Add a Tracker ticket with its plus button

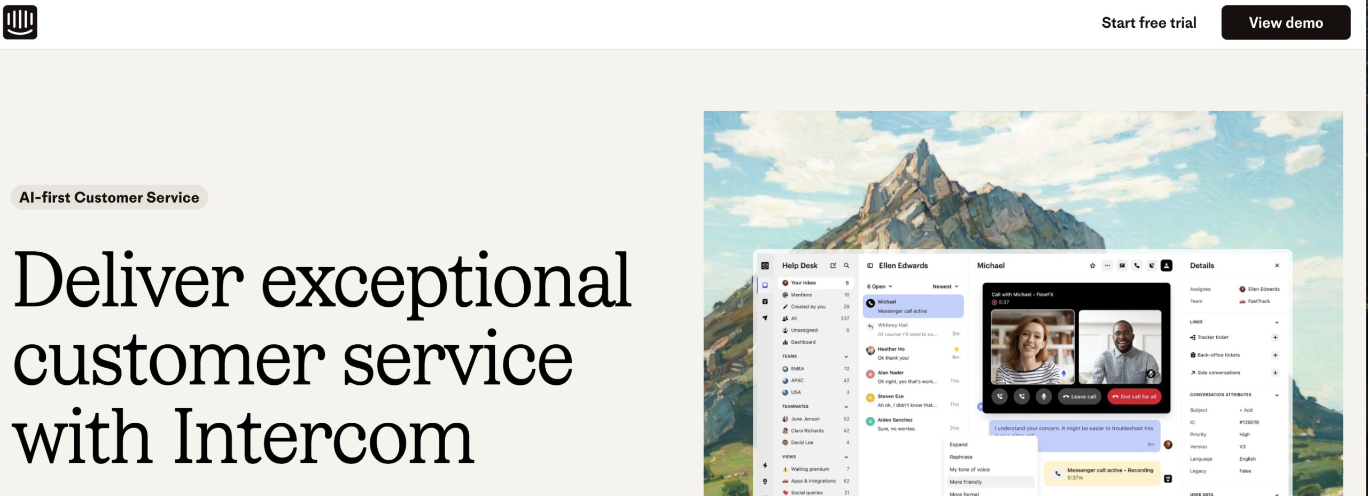(x=1275, y=337)
